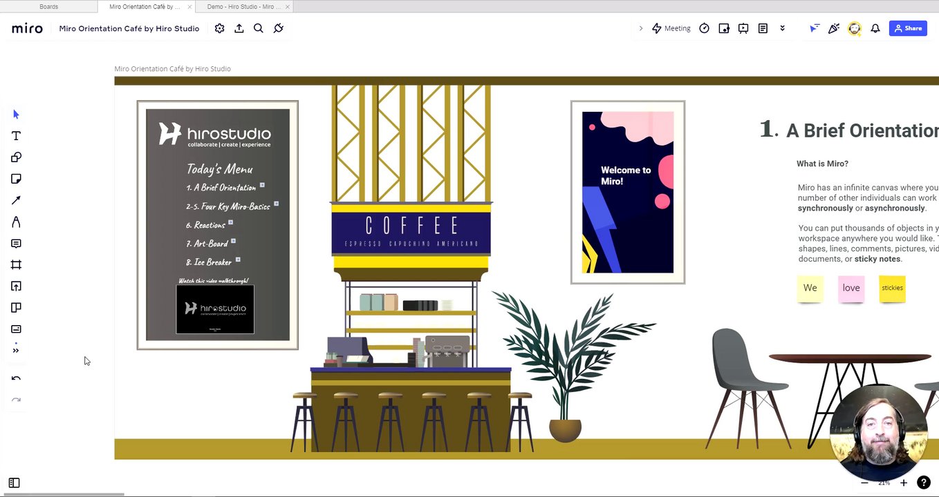Viewport: 939px width, 497px height.
Task: Open the hirostudio video walkthrough thumbnail
Action: (215, 309)
